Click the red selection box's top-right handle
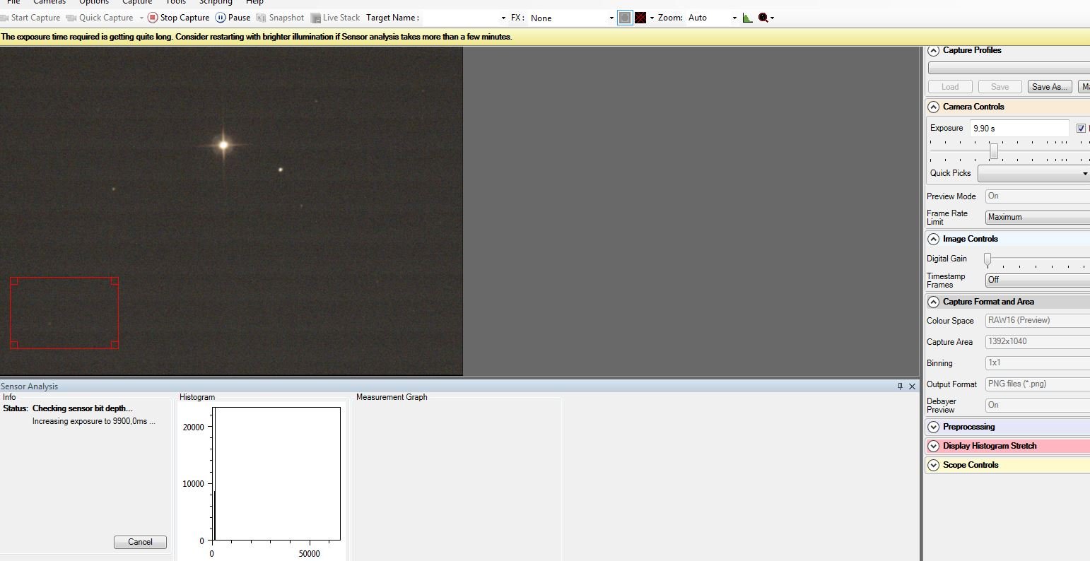The image size is (1090, 561). (115, 280)
